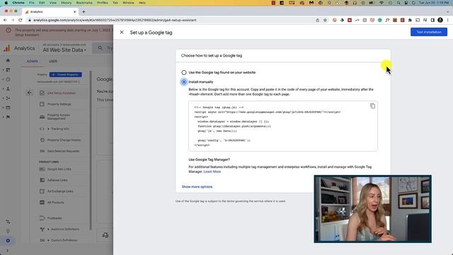
Task: Open the Help menu
Action: coord(142,3)
